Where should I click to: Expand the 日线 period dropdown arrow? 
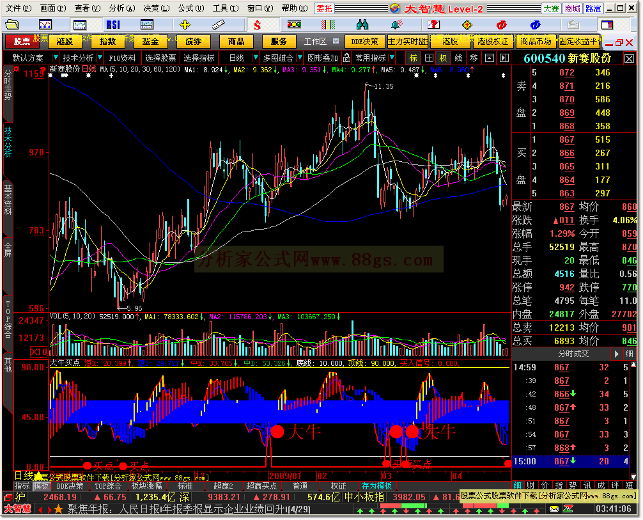[256, 58]
